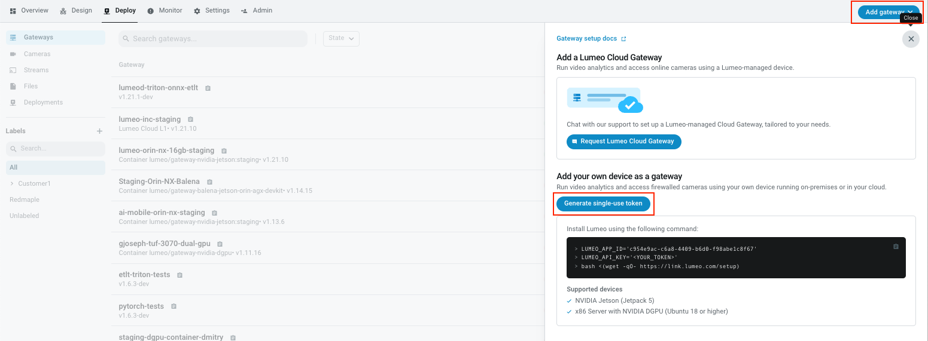
Task: Copy ID icon next to etlt-triton-tests
Action: pos(179,275)
